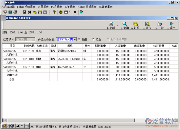The width and height of the screenshot is (180, 130).
Task: Click the 退出 exit door icon
Action: pyautogui.click(x=172, y=24)
